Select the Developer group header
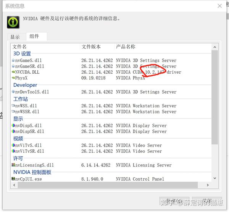 (x=25, y=85)
